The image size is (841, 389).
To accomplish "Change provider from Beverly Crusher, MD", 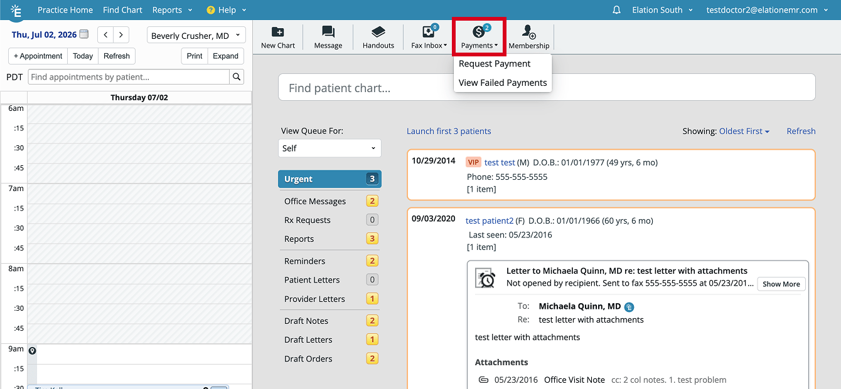I will (196, 35).
